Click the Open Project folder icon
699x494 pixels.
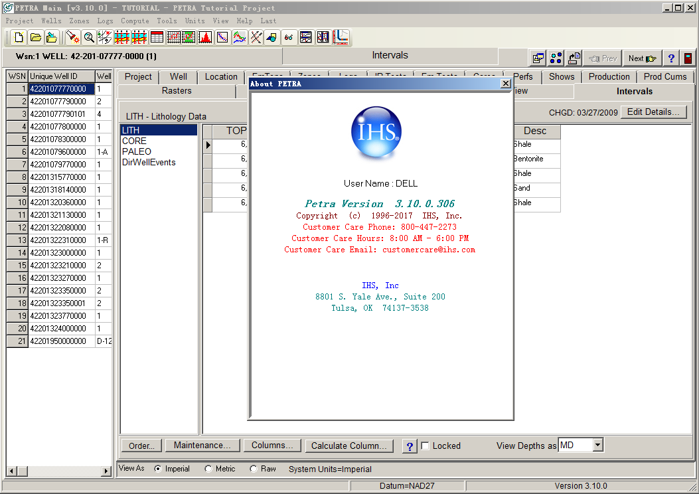[x=36, y=37]
